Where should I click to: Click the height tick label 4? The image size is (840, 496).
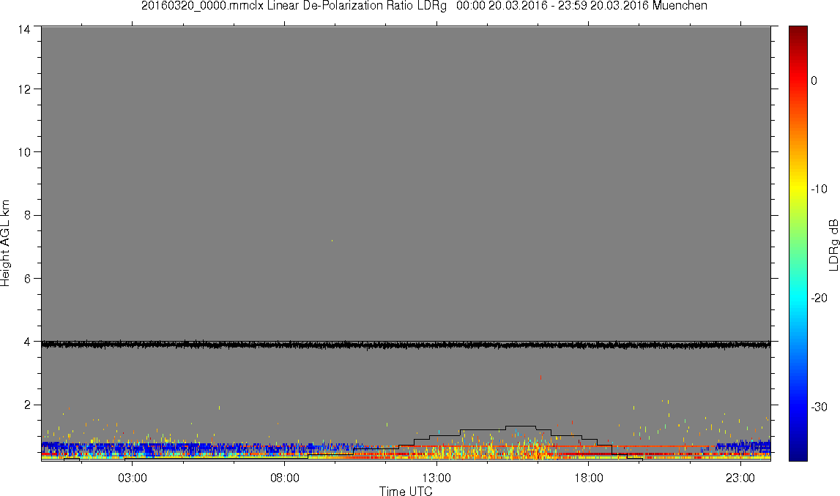(x=27, y=342)
